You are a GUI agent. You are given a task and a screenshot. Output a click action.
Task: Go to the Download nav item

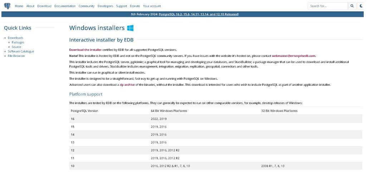pos(44,6)
